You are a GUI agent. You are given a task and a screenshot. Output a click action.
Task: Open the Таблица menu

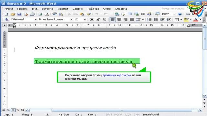pyautogui.click(x=93, y=9)
